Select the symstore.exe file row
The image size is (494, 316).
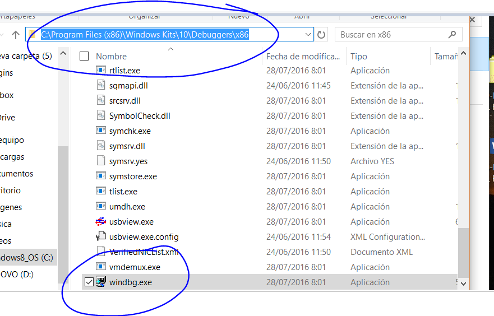pos(133,176)
